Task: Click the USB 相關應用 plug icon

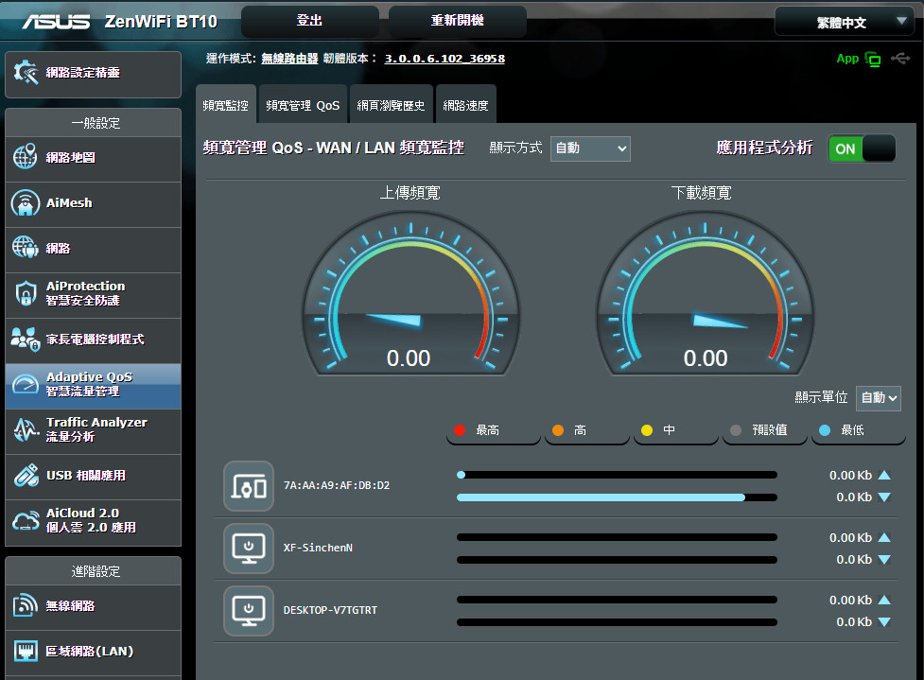Action: click(x=26, y=475)
